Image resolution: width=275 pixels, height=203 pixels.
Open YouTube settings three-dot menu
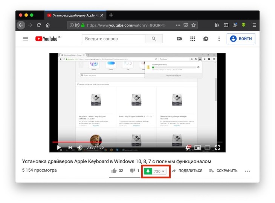point(219,39)
